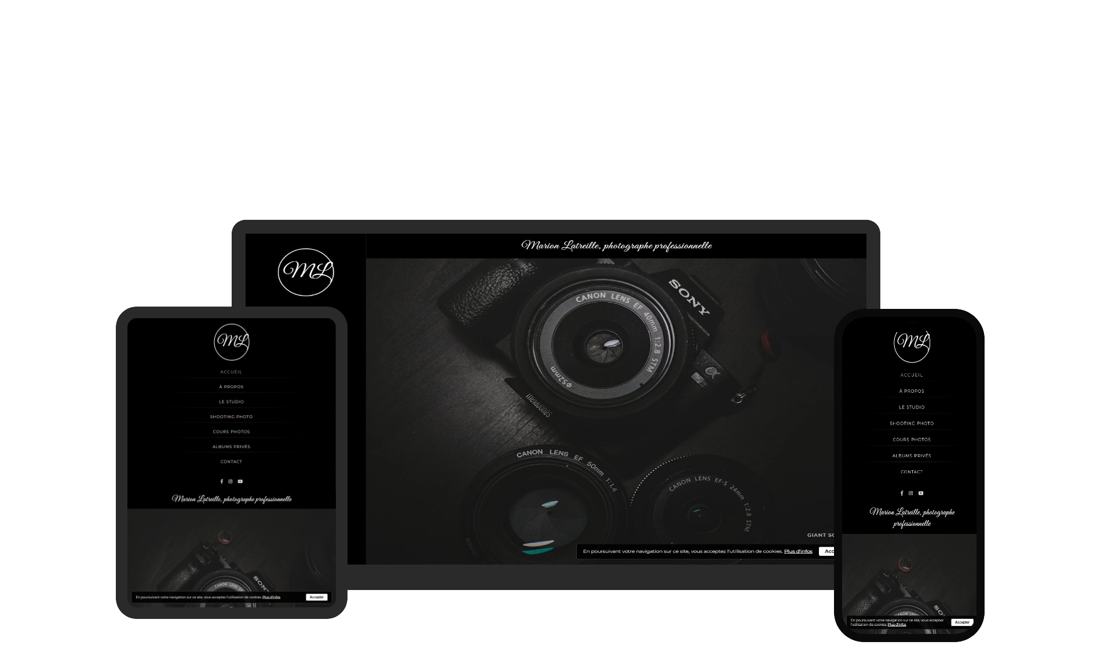Viewport: 1112px width, 671px height.
Task: Select Cours Photos in tablet menu
Action: pyautogui.click(x=232, y=432)
